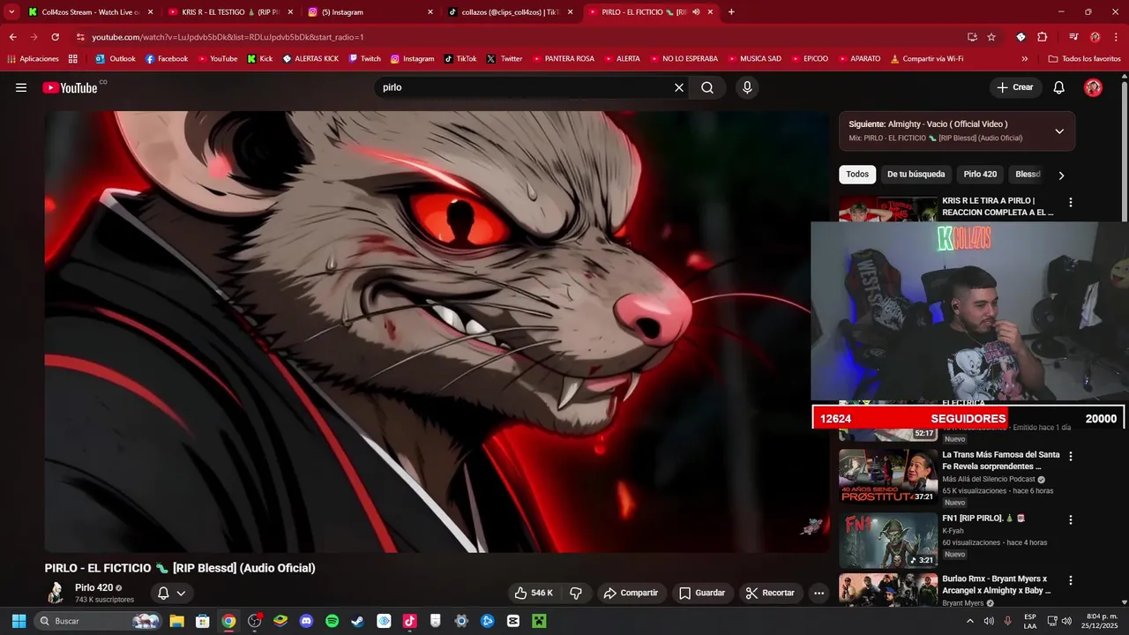Open the Twitch bookmark
The height and width of the screenshot is (635, 1129).
point(364,59)
